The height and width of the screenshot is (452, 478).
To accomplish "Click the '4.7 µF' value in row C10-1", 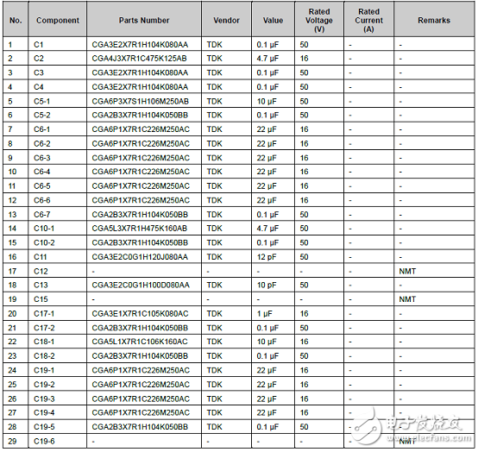I will click(x=267, y=229).
